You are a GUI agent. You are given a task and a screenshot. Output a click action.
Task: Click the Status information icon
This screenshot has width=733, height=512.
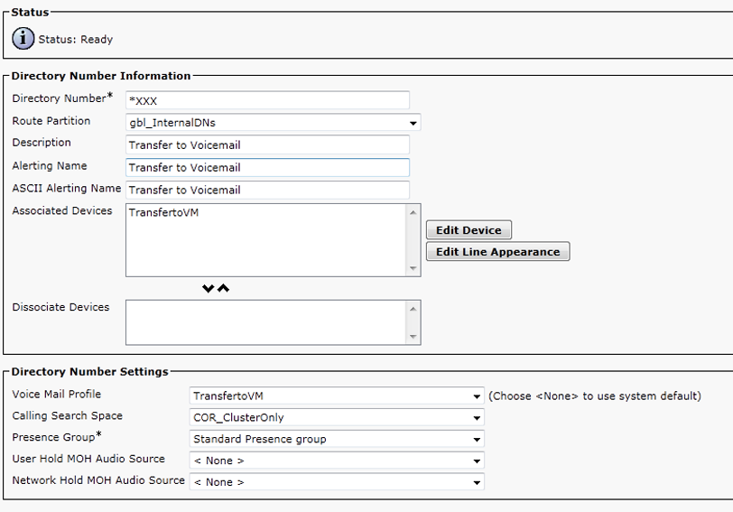click(23, 39)
